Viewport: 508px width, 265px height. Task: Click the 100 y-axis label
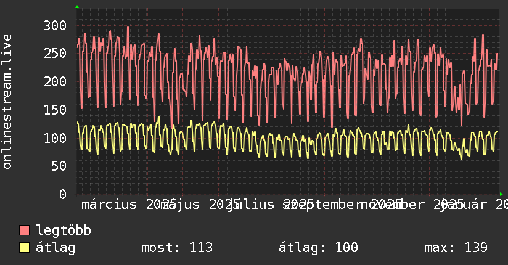pos(55,138)
